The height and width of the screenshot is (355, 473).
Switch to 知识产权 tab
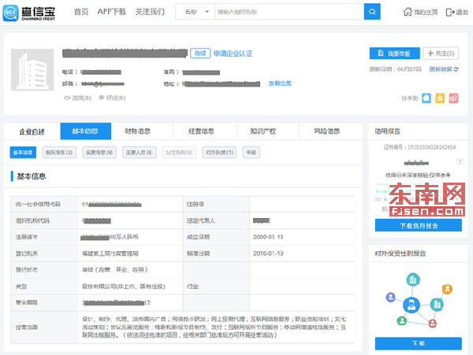click(263, 131)
